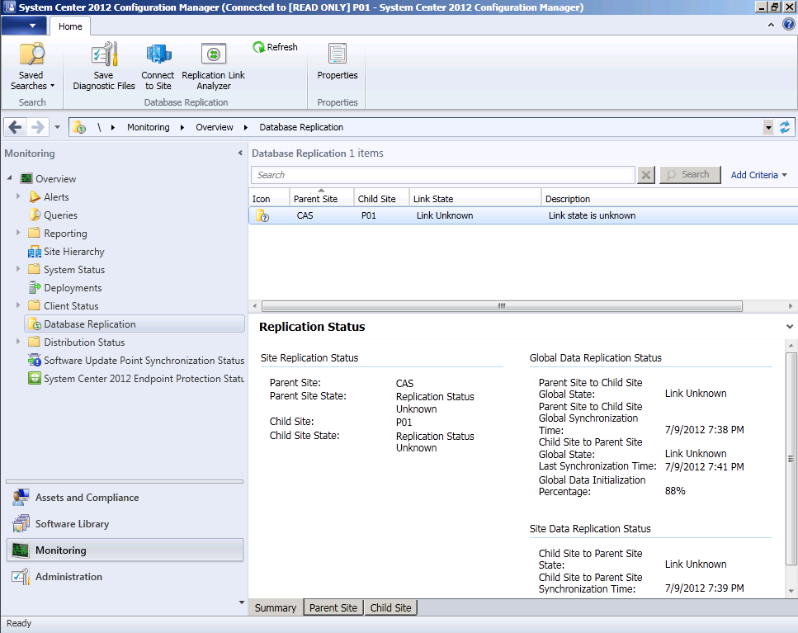This screenshot has width=798, height=633.
Task: Open Saved Searches icon in ribbon
Action: pos(31,54)
